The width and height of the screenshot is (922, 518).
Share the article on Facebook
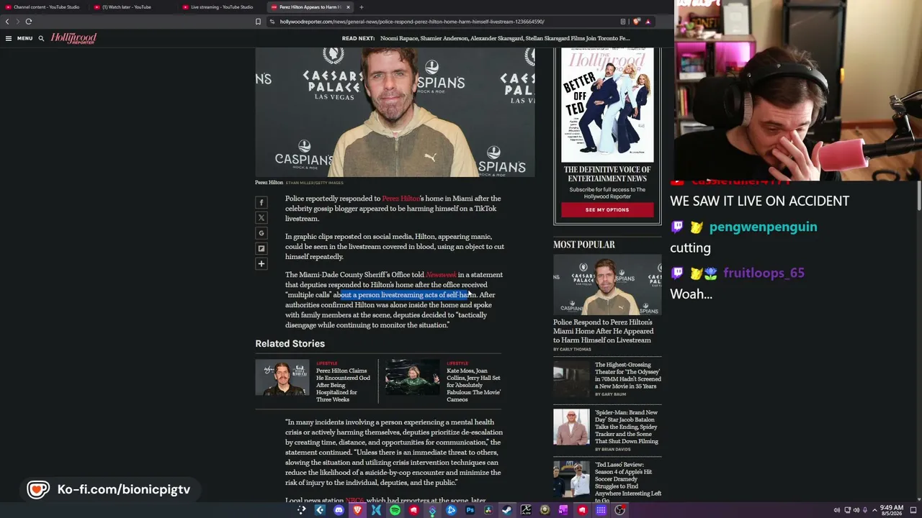coord(261,203)
